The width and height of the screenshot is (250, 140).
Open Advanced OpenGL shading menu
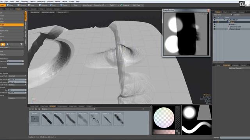(48, 12)
